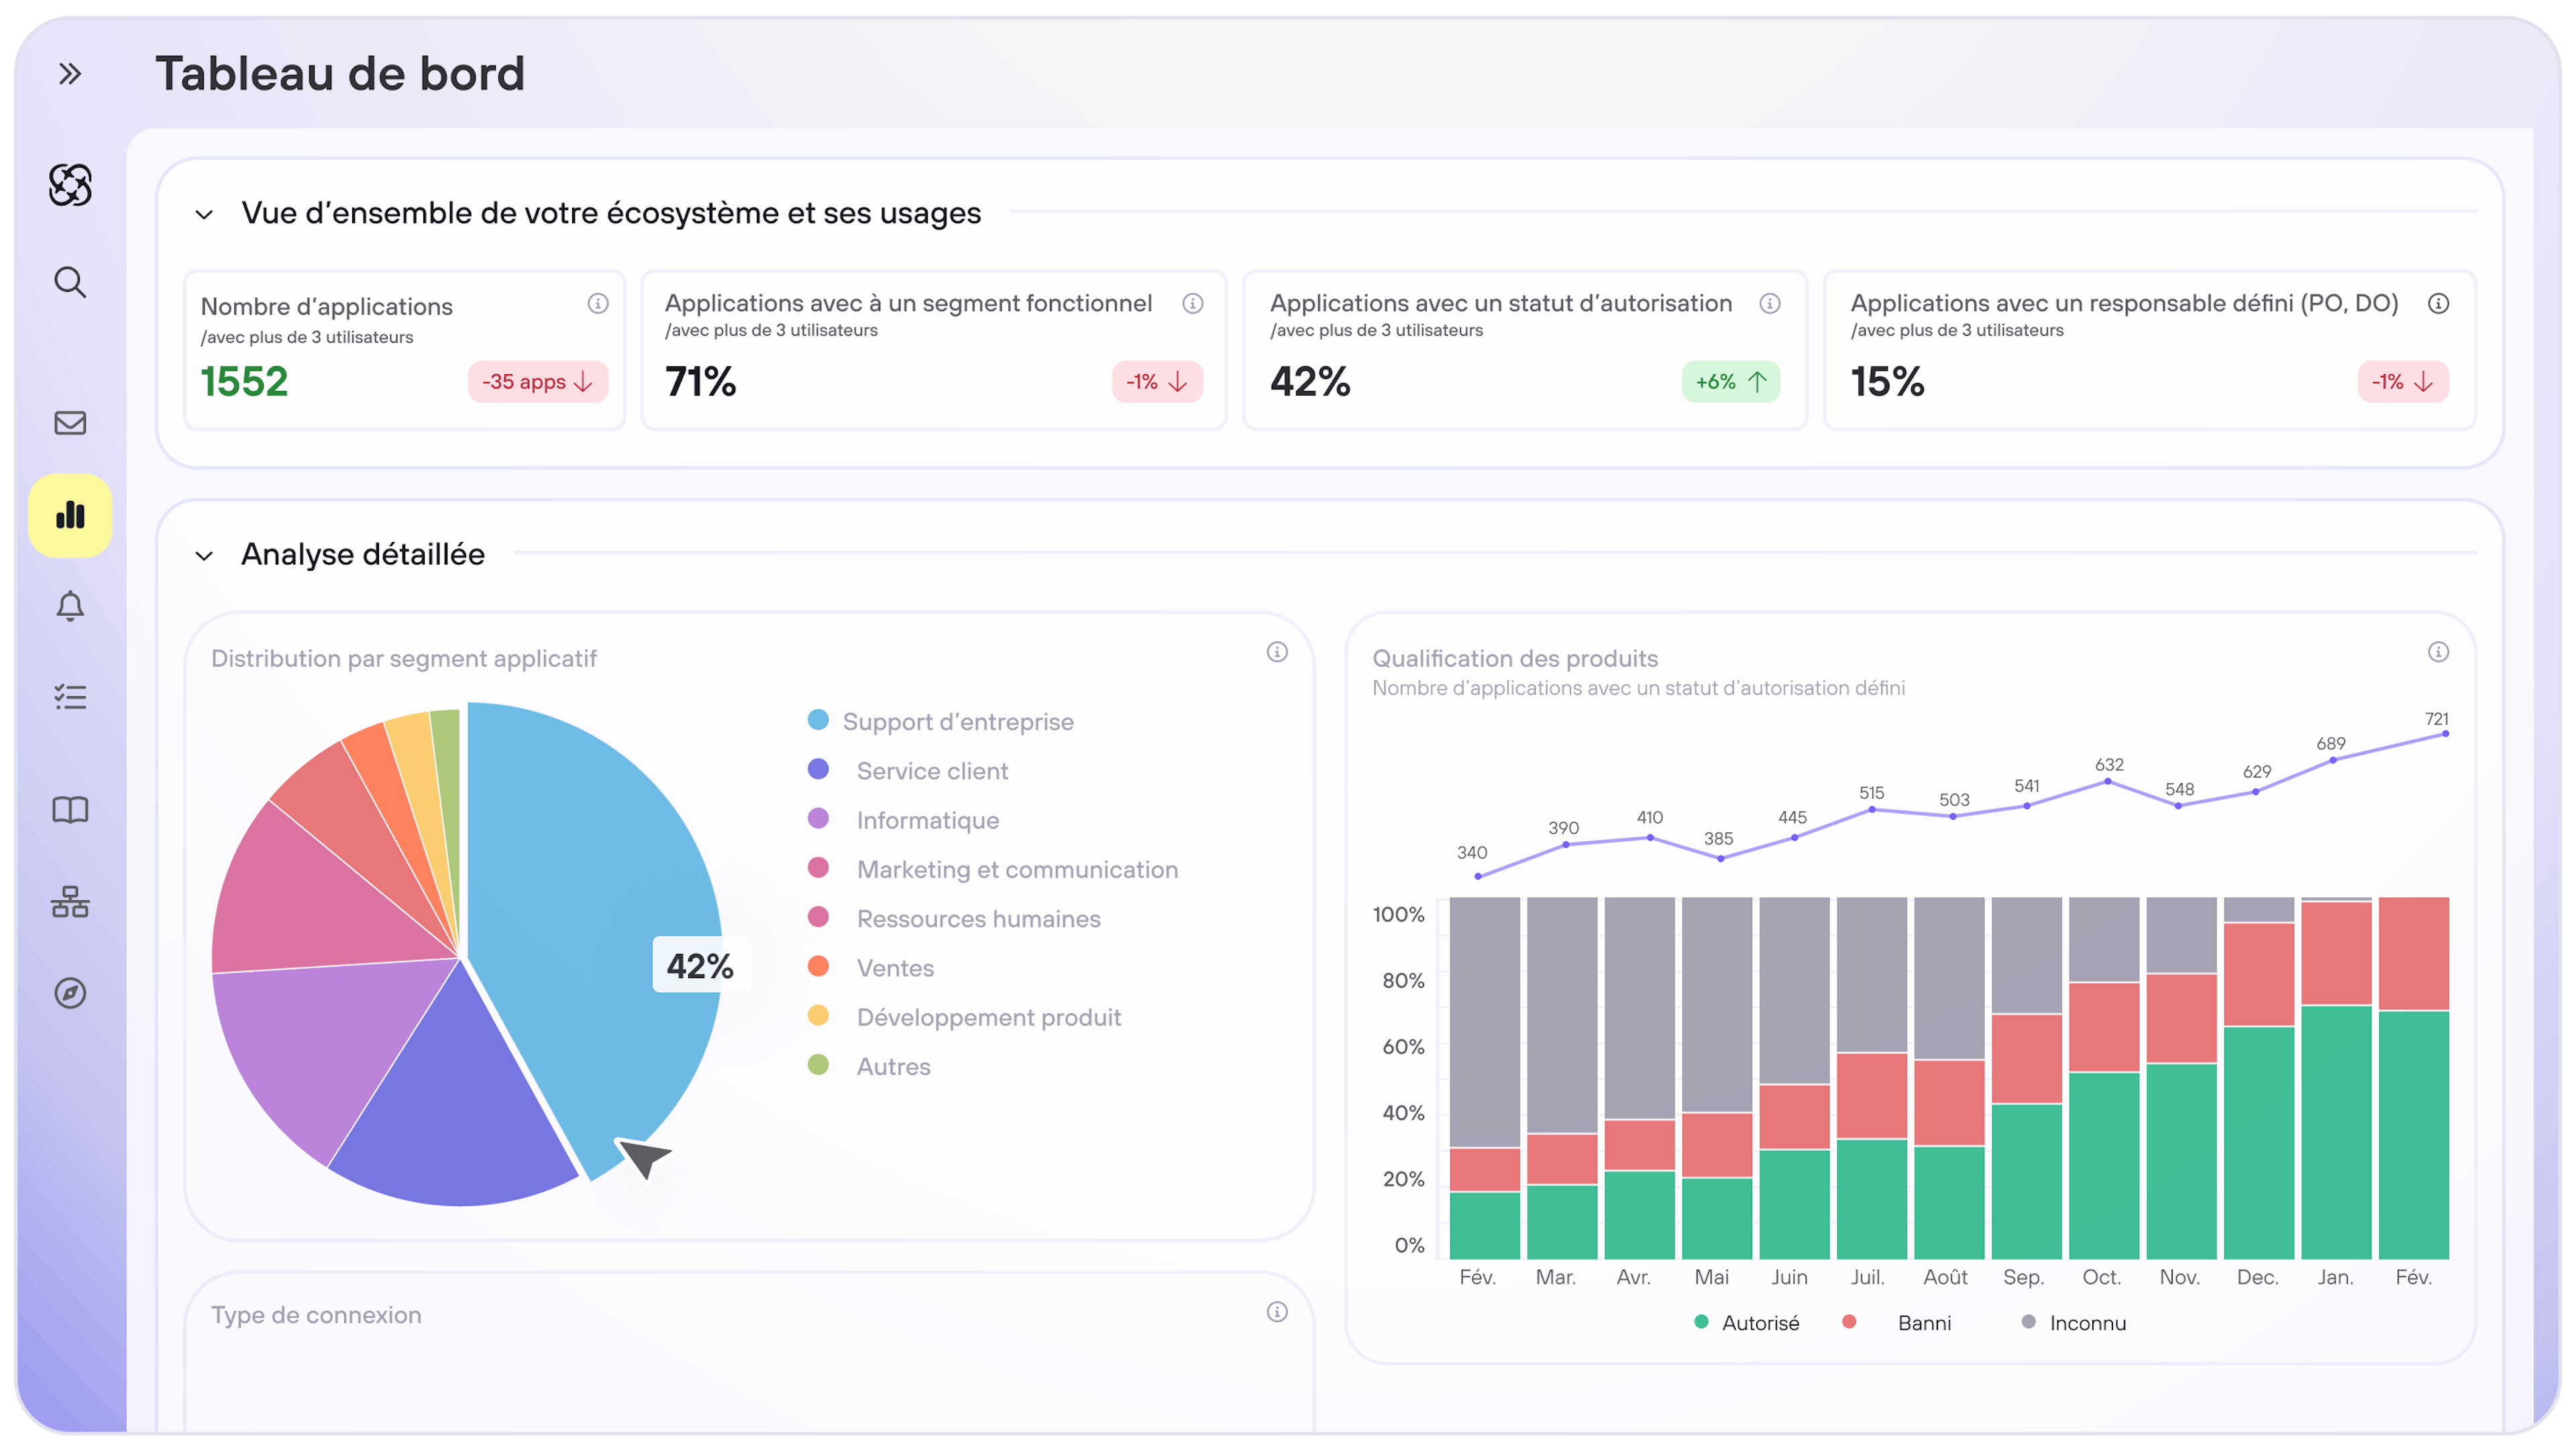Click the +6% green trend badge
This screenshot has width=2576, height=1449.
click(1730, 382)
